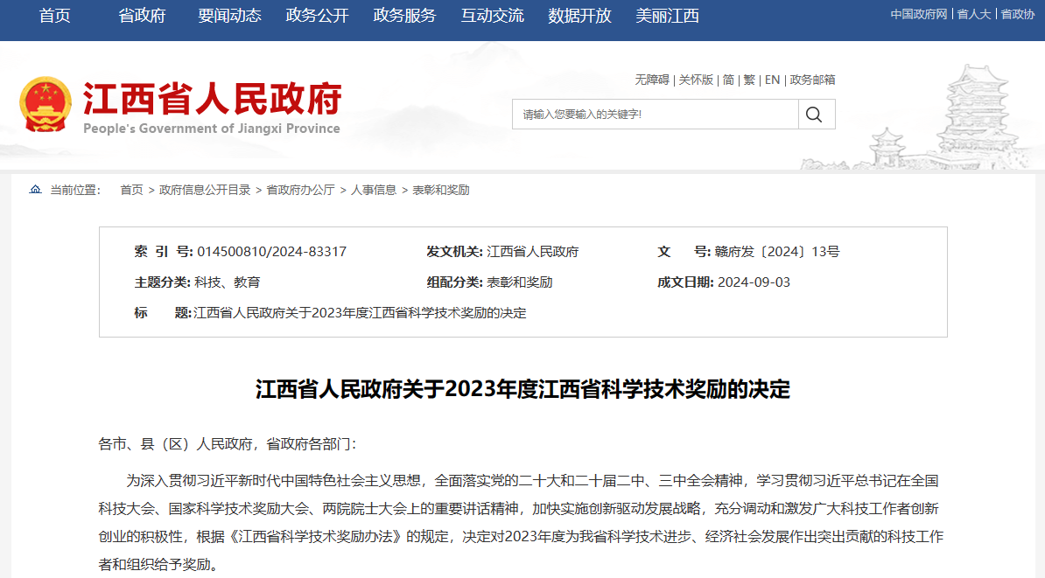
Task: Switch the site to English with EN
Action: tap(771, 80)
